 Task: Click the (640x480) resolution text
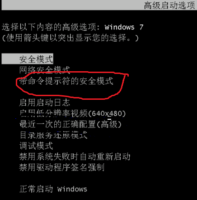pos(107,113)
